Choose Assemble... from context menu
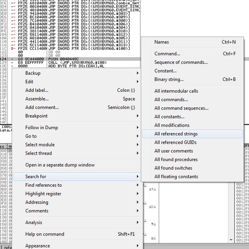 click(x=77, y=99)
